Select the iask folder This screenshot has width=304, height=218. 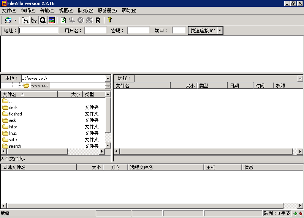pos(9,120)
